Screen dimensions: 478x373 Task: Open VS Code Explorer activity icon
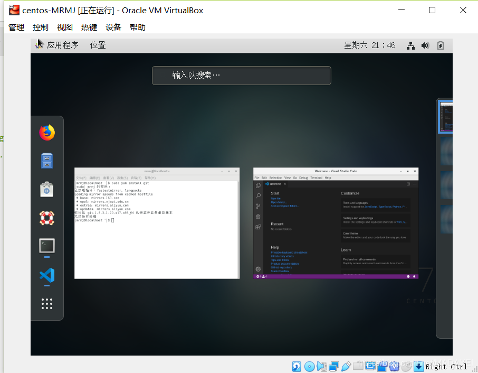pyautogui.click(x=258, y=185)
